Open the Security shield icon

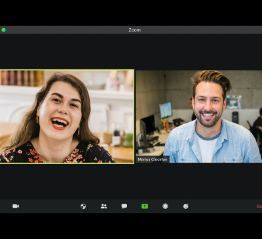coord(83,206)
